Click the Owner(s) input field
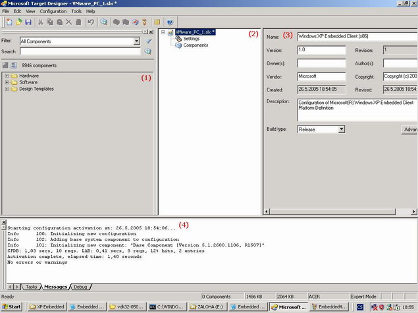Image resolution: width=418 pixels, height=313 pixels. [321, 63]
